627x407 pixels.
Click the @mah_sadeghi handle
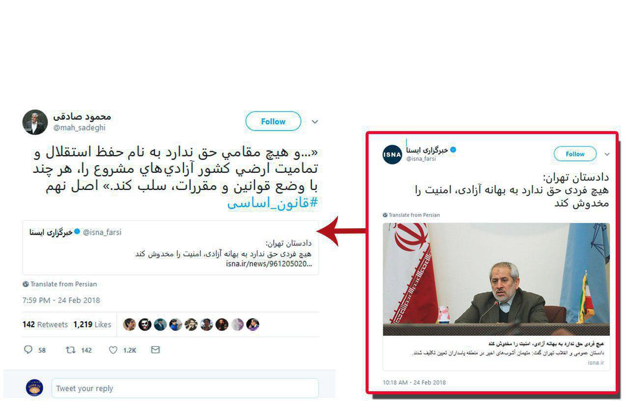79,128
